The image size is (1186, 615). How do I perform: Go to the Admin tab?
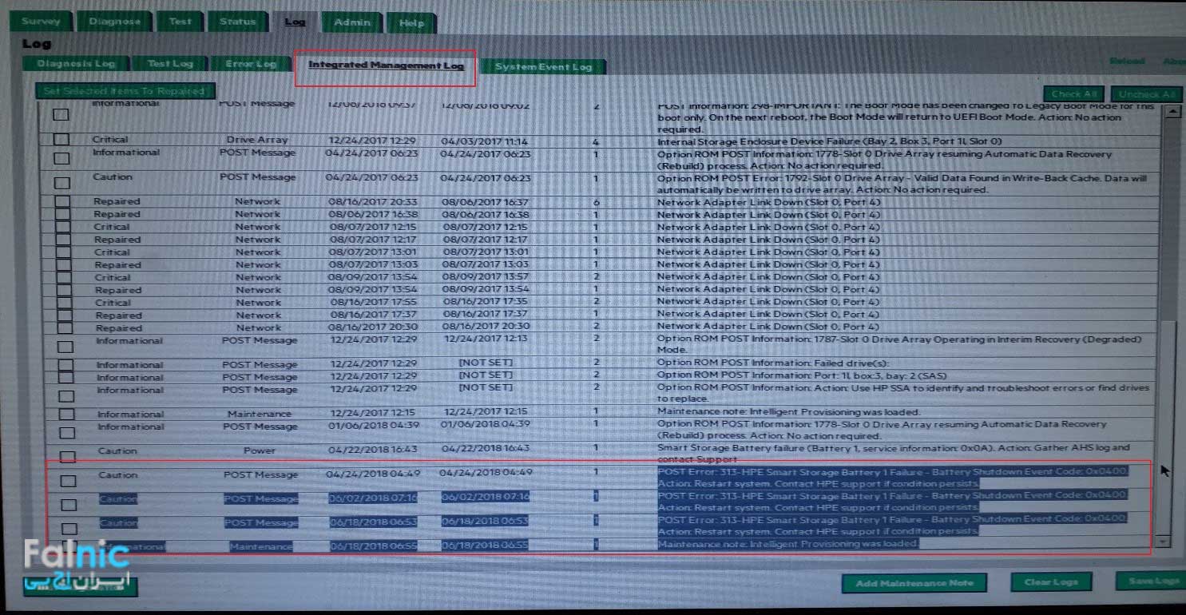[x=351, y=23]
